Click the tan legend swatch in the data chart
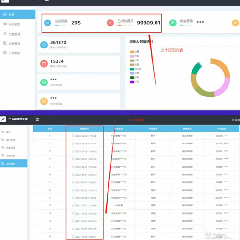240x240 pixels. [132, 65]
